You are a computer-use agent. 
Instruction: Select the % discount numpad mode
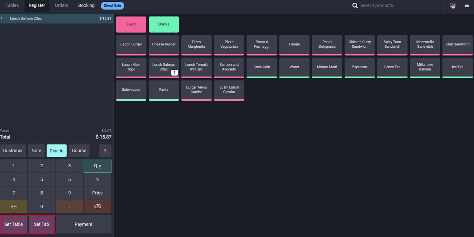97,180
